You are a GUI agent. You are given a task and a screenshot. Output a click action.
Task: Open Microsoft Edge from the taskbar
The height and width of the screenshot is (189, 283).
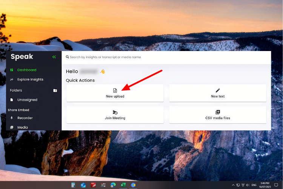(113, 185)
